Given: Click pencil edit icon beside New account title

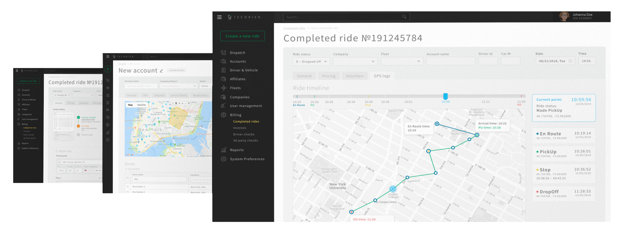Looking at the screenshot, I should [161, 71].
